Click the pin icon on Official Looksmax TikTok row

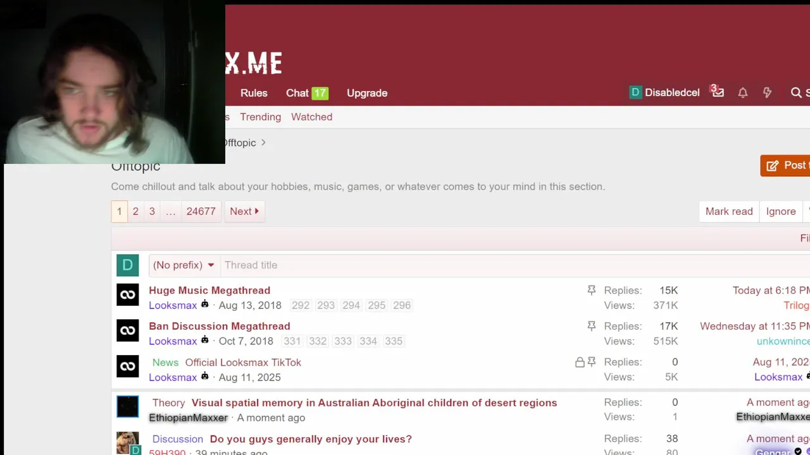click(592, 362)
